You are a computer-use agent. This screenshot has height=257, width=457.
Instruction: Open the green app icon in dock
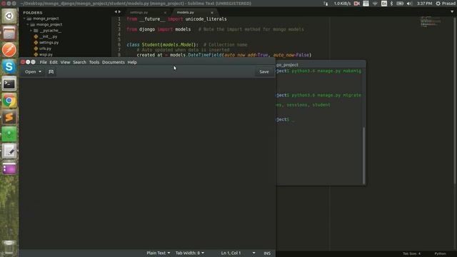click(9, 134)
